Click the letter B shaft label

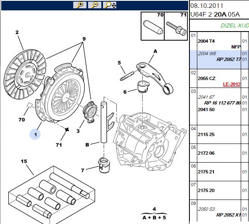tap(87, 145)
